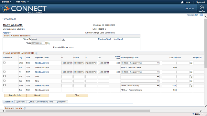207x116 pixels.
Task: Click Save for Later button
Action: pyautogui.click(x=15, y=95)
